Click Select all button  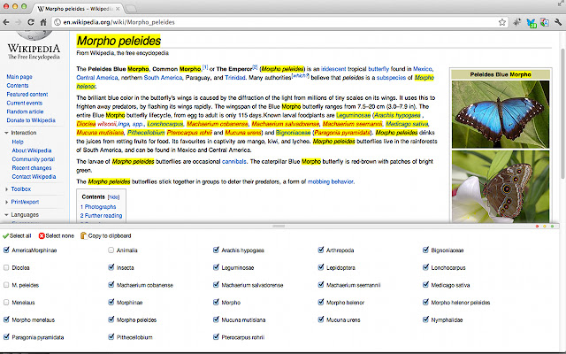17,236
